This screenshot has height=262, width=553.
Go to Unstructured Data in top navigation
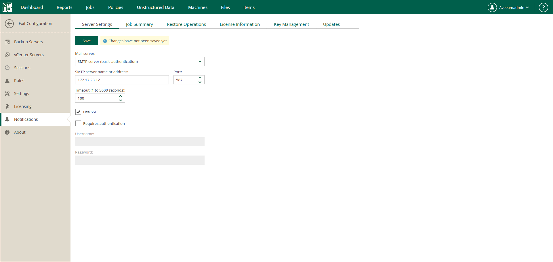pyautogui.click(x=156, y=7)
